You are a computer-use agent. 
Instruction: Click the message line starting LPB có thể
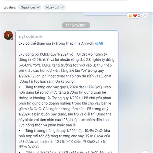coord(61,43)
